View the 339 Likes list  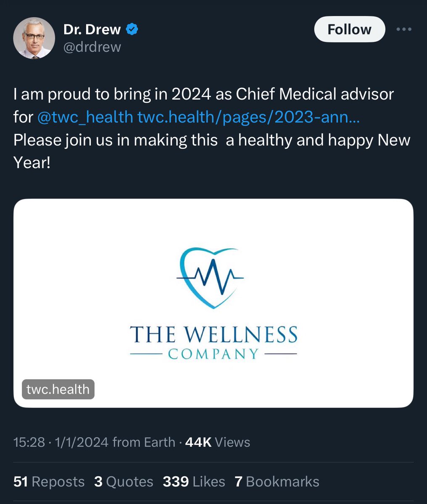194,481
